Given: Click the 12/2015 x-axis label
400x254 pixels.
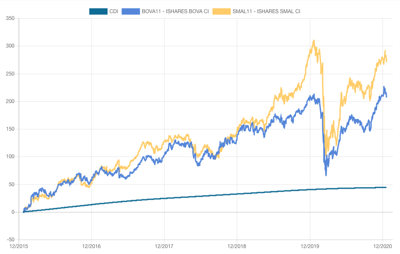Looking at the screenshot, I should pos(19,246).
